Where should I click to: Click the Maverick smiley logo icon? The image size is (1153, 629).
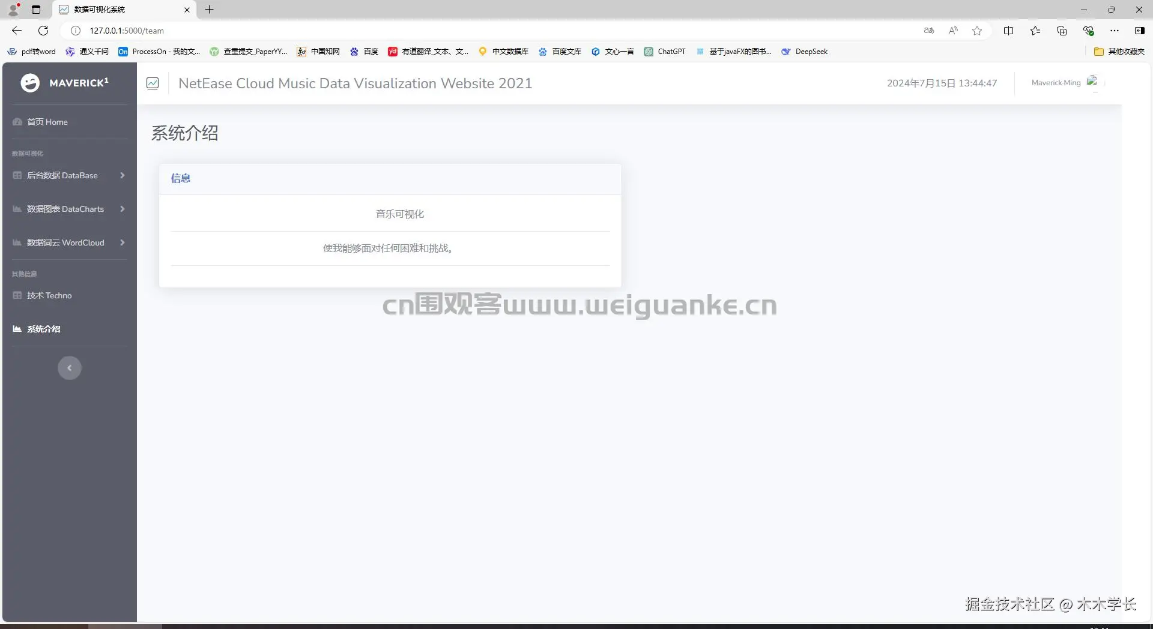pos(30,83)
